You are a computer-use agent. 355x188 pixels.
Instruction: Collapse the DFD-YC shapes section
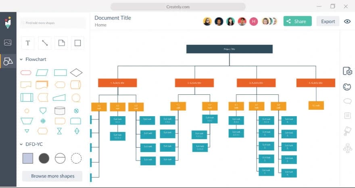pyautogui.click(x=21, y=144)
